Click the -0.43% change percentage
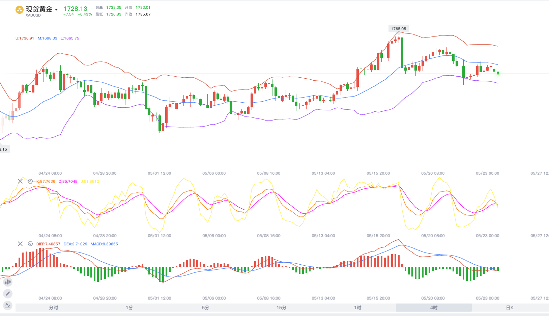549x316 pixels. coord(85,14)
